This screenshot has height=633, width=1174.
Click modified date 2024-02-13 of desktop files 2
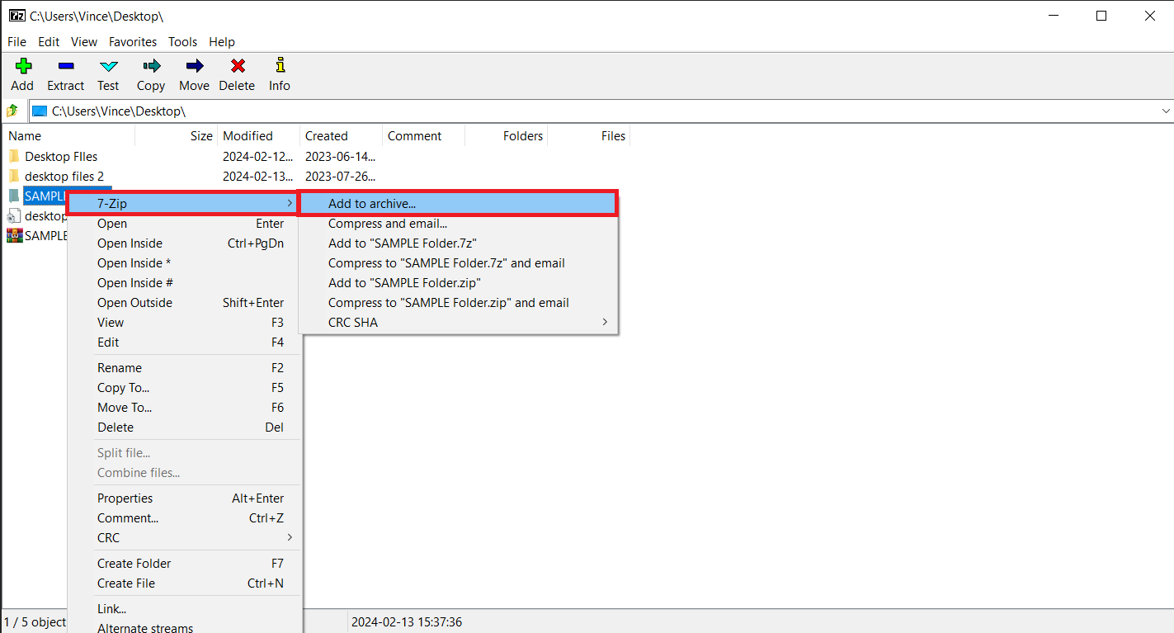point(258,176)
